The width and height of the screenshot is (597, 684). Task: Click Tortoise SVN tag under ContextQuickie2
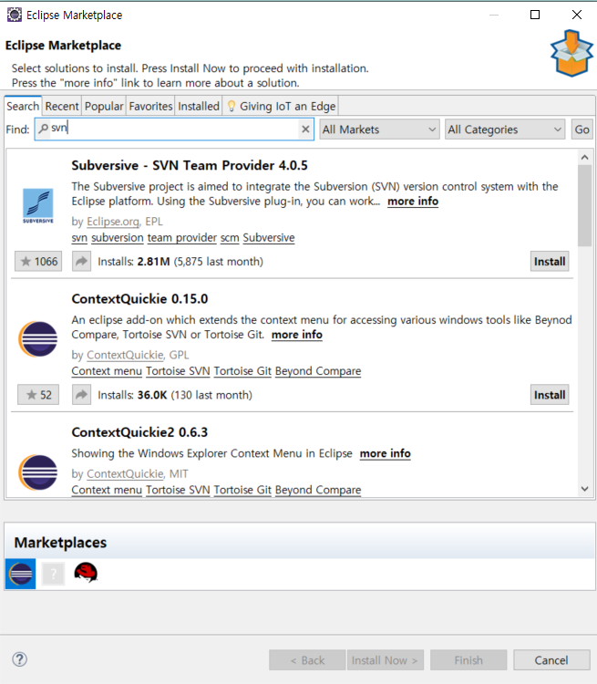pyautogui.click(x=178, y=490)
